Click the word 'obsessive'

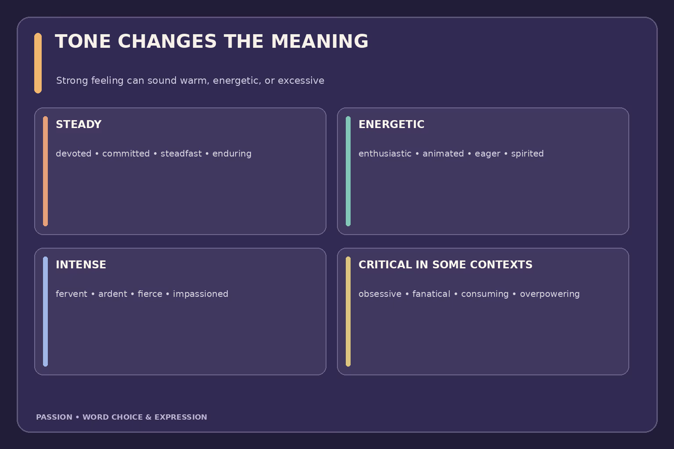click(x=380, y=294)
